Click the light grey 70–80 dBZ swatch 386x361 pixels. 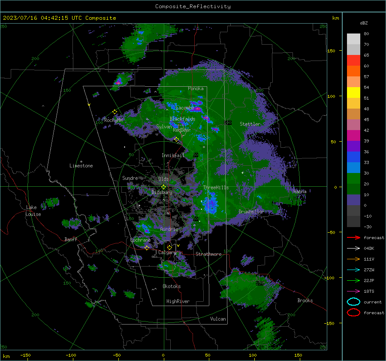click(353, 39)
